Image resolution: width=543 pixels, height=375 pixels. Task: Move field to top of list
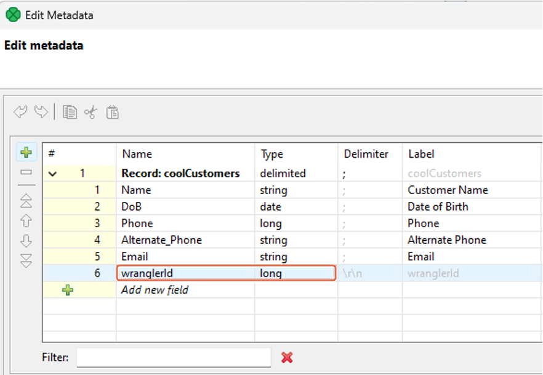(26, 201)
